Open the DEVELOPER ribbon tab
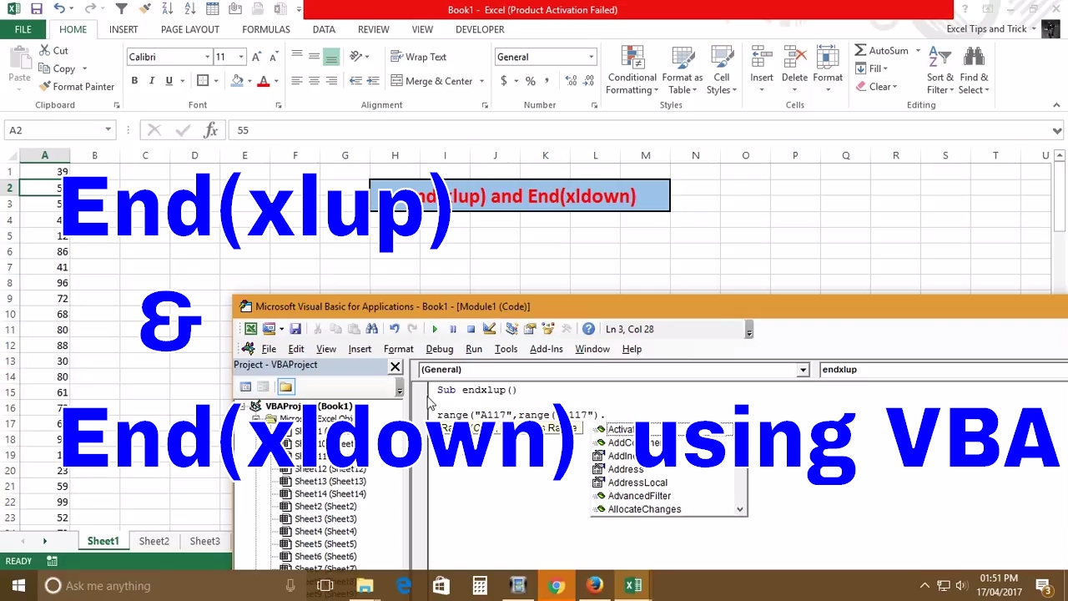This screenshot has width=1068, height=601. coord(480,29)
